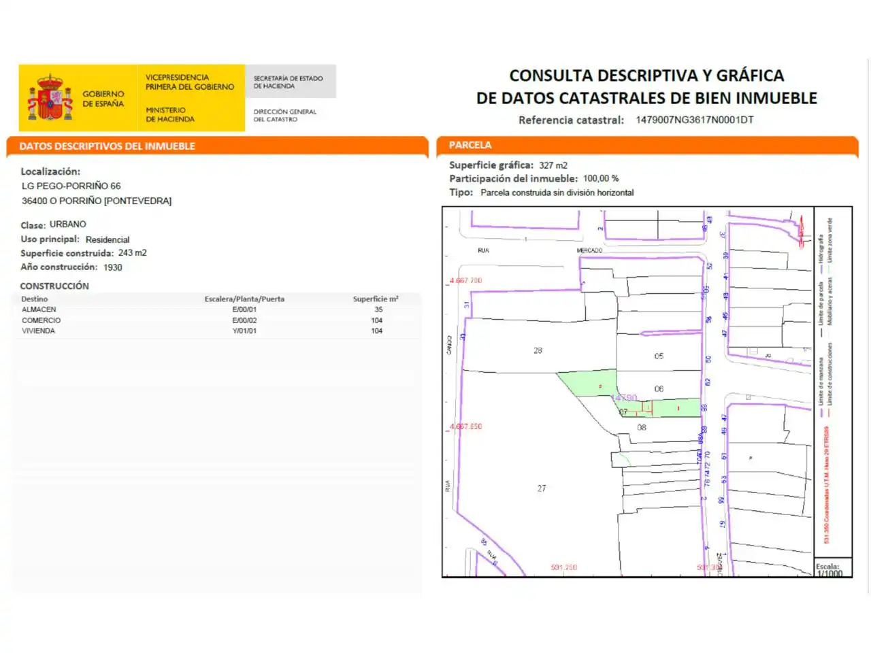Select '36400 O PORRIÑO [PONTEVEDRA]' line
Image resolution: width=871 pixels, height=653 pixels.
pos(97,201)
